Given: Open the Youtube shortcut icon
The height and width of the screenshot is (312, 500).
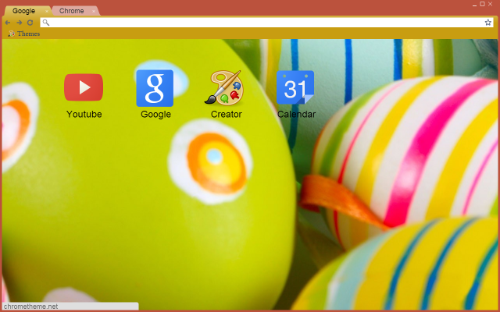Looking at the screenshot, I should [x=84, y=87].
